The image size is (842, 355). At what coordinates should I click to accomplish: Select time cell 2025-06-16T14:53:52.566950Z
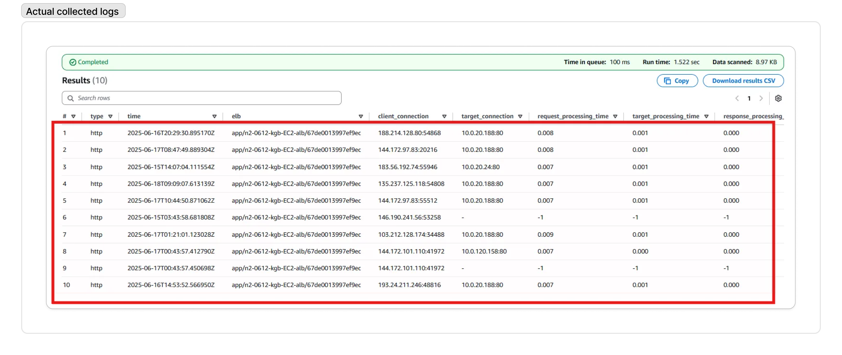click(x=171, y=285)
